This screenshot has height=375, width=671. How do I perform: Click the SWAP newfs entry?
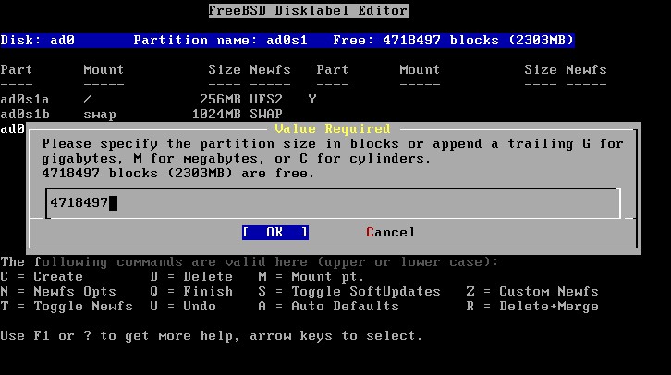click(x=266, y=115)
